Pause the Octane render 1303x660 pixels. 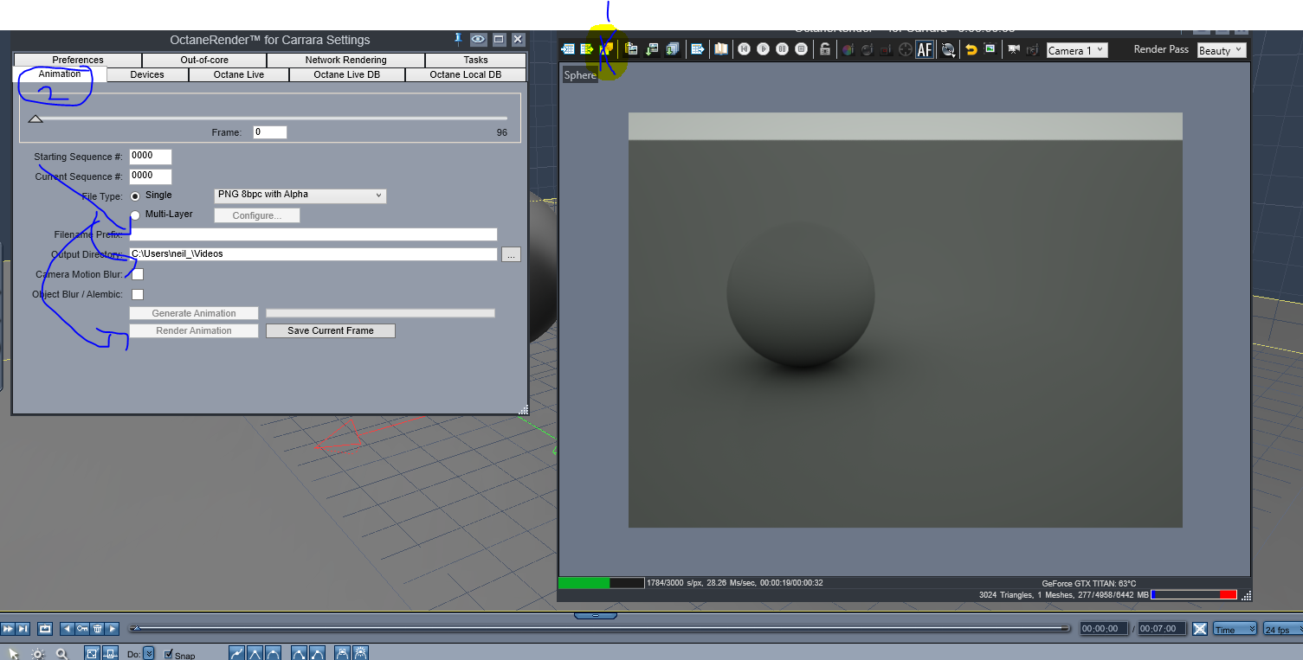[782, 49]
